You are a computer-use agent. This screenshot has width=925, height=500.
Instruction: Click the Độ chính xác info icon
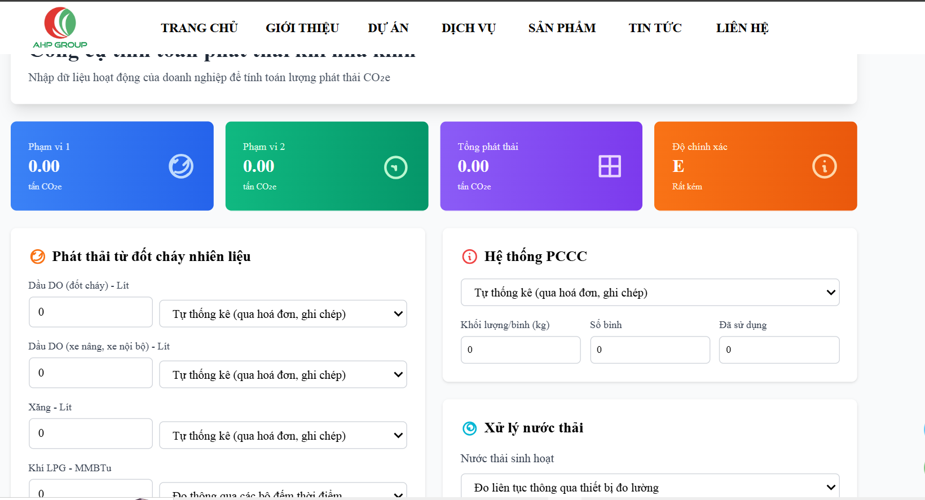coord(825,166)
